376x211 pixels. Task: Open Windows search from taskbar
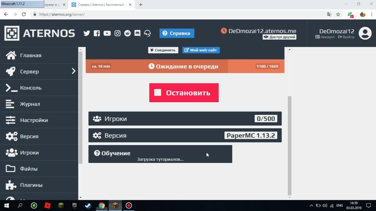pyautogui.click(x=20, y=205)
